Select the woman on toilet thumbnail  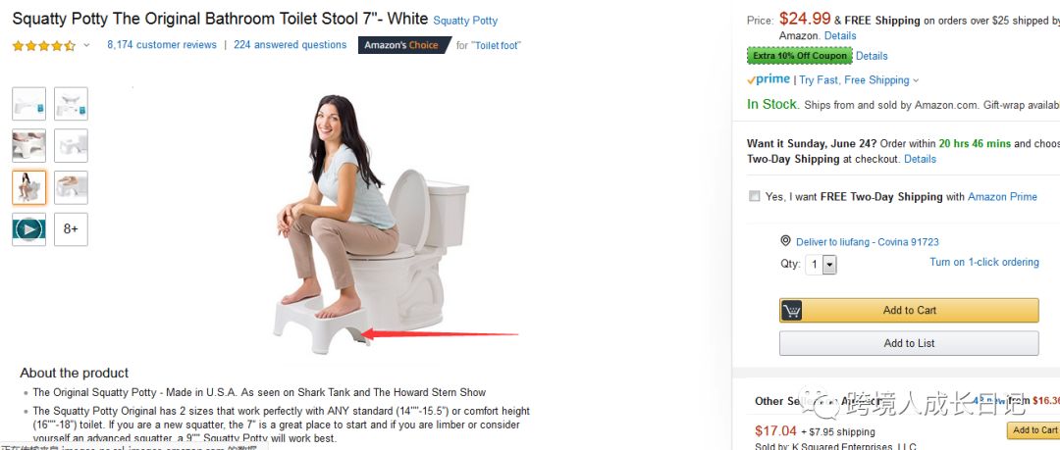click(29, 187)
